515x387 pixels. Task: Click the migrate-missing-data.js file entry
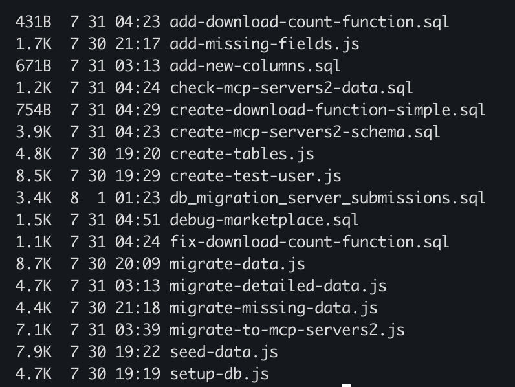coord(274,307)
